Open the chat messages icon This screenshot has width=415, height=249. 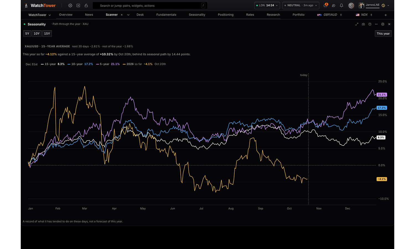click(x=334, y=6)
